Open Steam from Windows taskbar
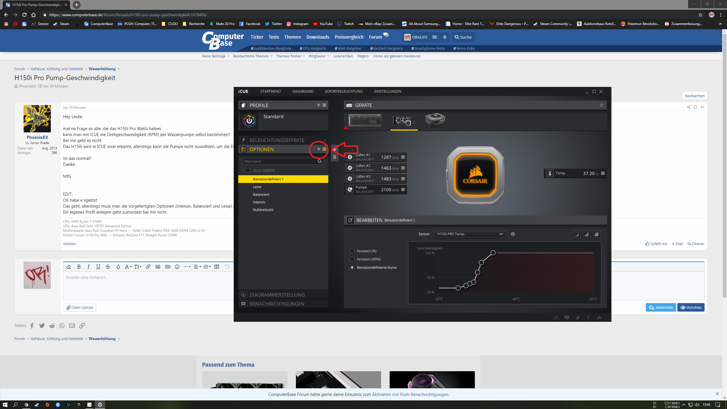Screen dimensions: 727x409 click(37, 405)
